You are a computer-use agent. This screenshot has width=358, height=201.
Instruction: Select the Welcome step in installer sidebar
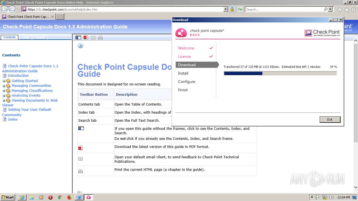pos(186,48)
